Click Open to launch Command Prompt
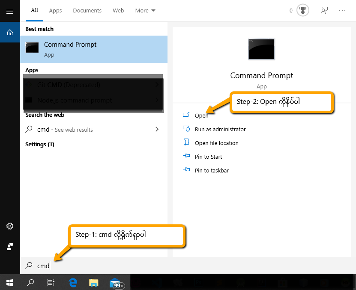 (x=201, y=116)
